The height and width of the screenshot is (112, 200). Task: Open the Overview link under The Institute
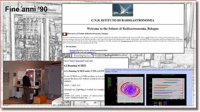(73, 50)
